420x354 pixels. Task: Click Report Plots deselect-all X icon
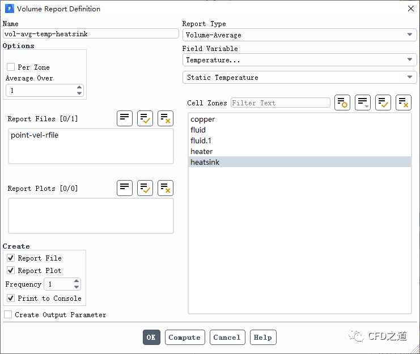(166, 188)
